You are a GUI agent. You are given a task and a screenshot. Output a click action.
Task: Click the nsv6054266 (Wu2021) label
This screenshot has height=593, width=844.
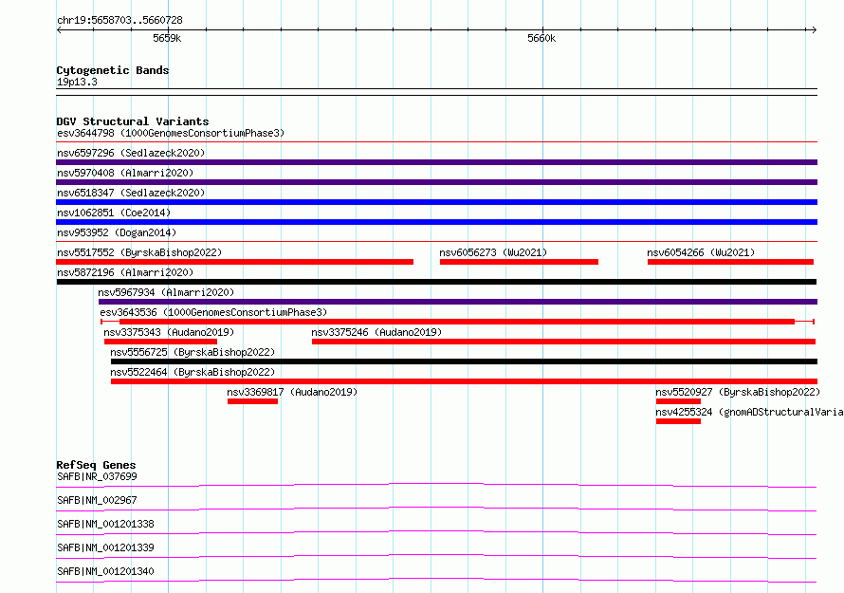(701, 252)
